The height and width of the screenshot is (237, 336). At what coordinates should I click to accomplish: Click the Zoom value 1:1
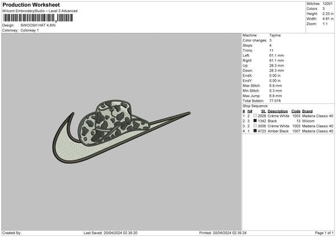pos(325,23)
